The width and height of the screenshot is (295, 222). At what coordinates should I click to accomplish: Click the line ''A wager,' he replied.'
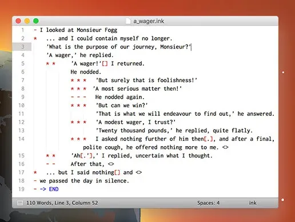point(80,55)
